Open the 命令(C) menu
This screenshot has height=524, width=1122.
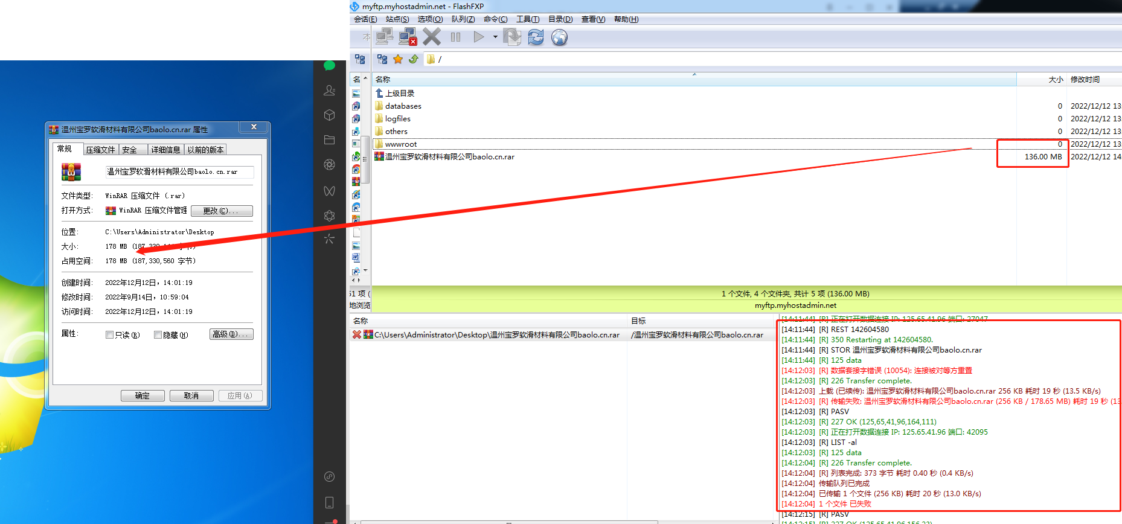(495, 19)
